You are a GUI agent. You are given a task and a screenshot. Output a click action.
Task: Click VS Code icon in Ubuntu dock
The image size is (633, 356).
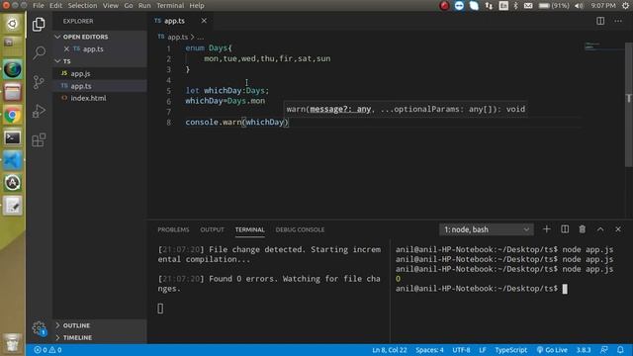point(13,160)
